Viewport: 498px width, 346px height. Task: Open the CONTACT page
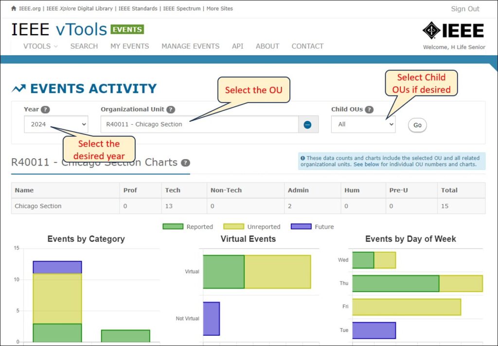click(307, 46)
